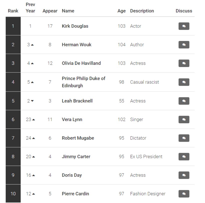Open discussion for Kirk Douglas

tap(184, 26)
